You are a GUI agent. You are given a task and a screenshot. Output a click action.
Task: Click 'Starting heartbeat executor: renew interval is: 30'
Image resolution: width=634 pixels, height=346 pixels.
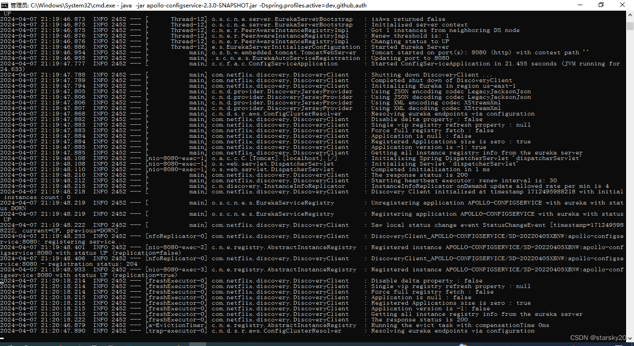click(x=464, y=180)
